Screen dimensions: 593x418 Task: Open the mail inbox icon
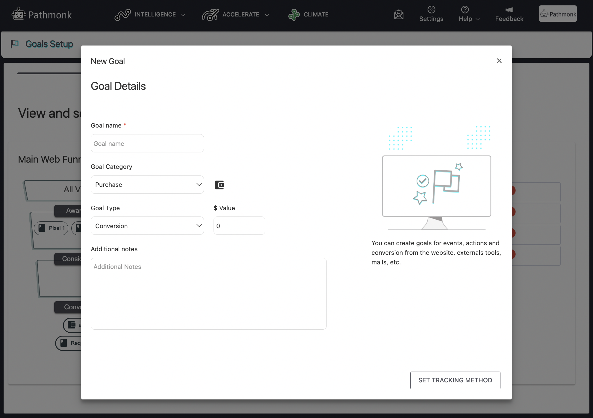click(x=399, y=14)
